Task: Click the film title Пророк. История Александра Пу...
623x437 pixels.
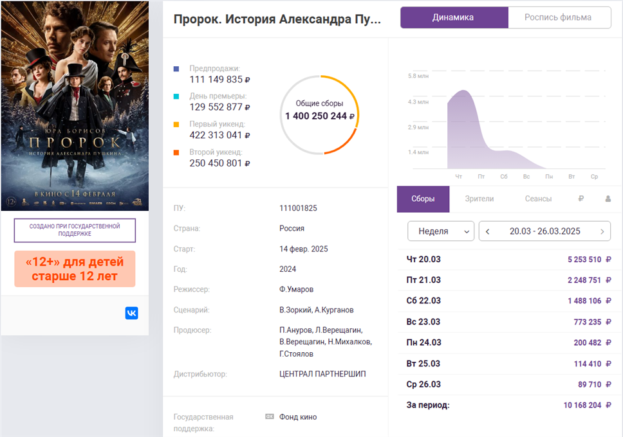Action: (277, 19)
